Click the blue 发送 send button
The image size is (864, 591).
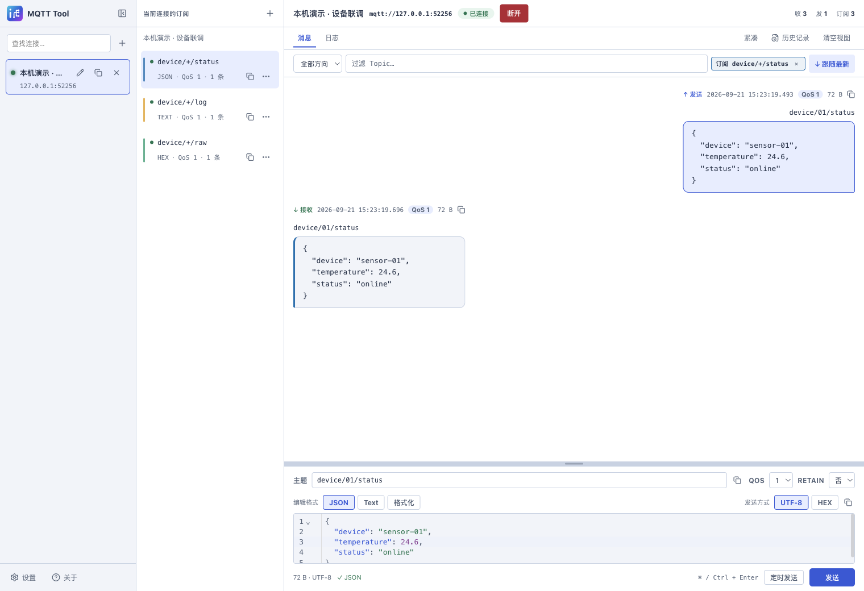pyautogui.click(x=832, y=577)
